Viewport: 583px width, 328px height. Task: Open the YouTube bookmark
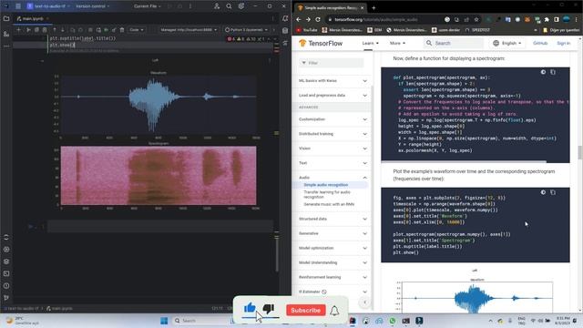307,30
